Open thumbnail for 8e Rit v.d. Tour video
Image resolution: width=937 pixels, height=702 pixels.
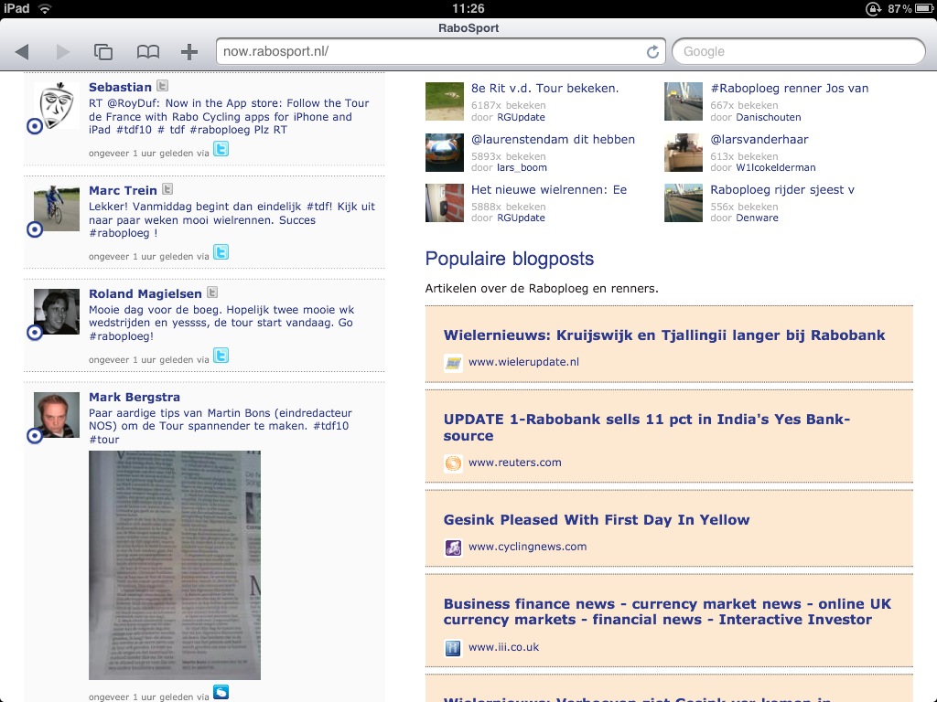(445, 101)
